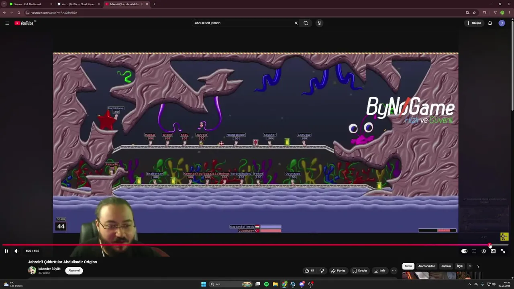Viewport: 514px width, 289px height.
Task: Click the Oluştur create button
Action: tap(474, 23)
